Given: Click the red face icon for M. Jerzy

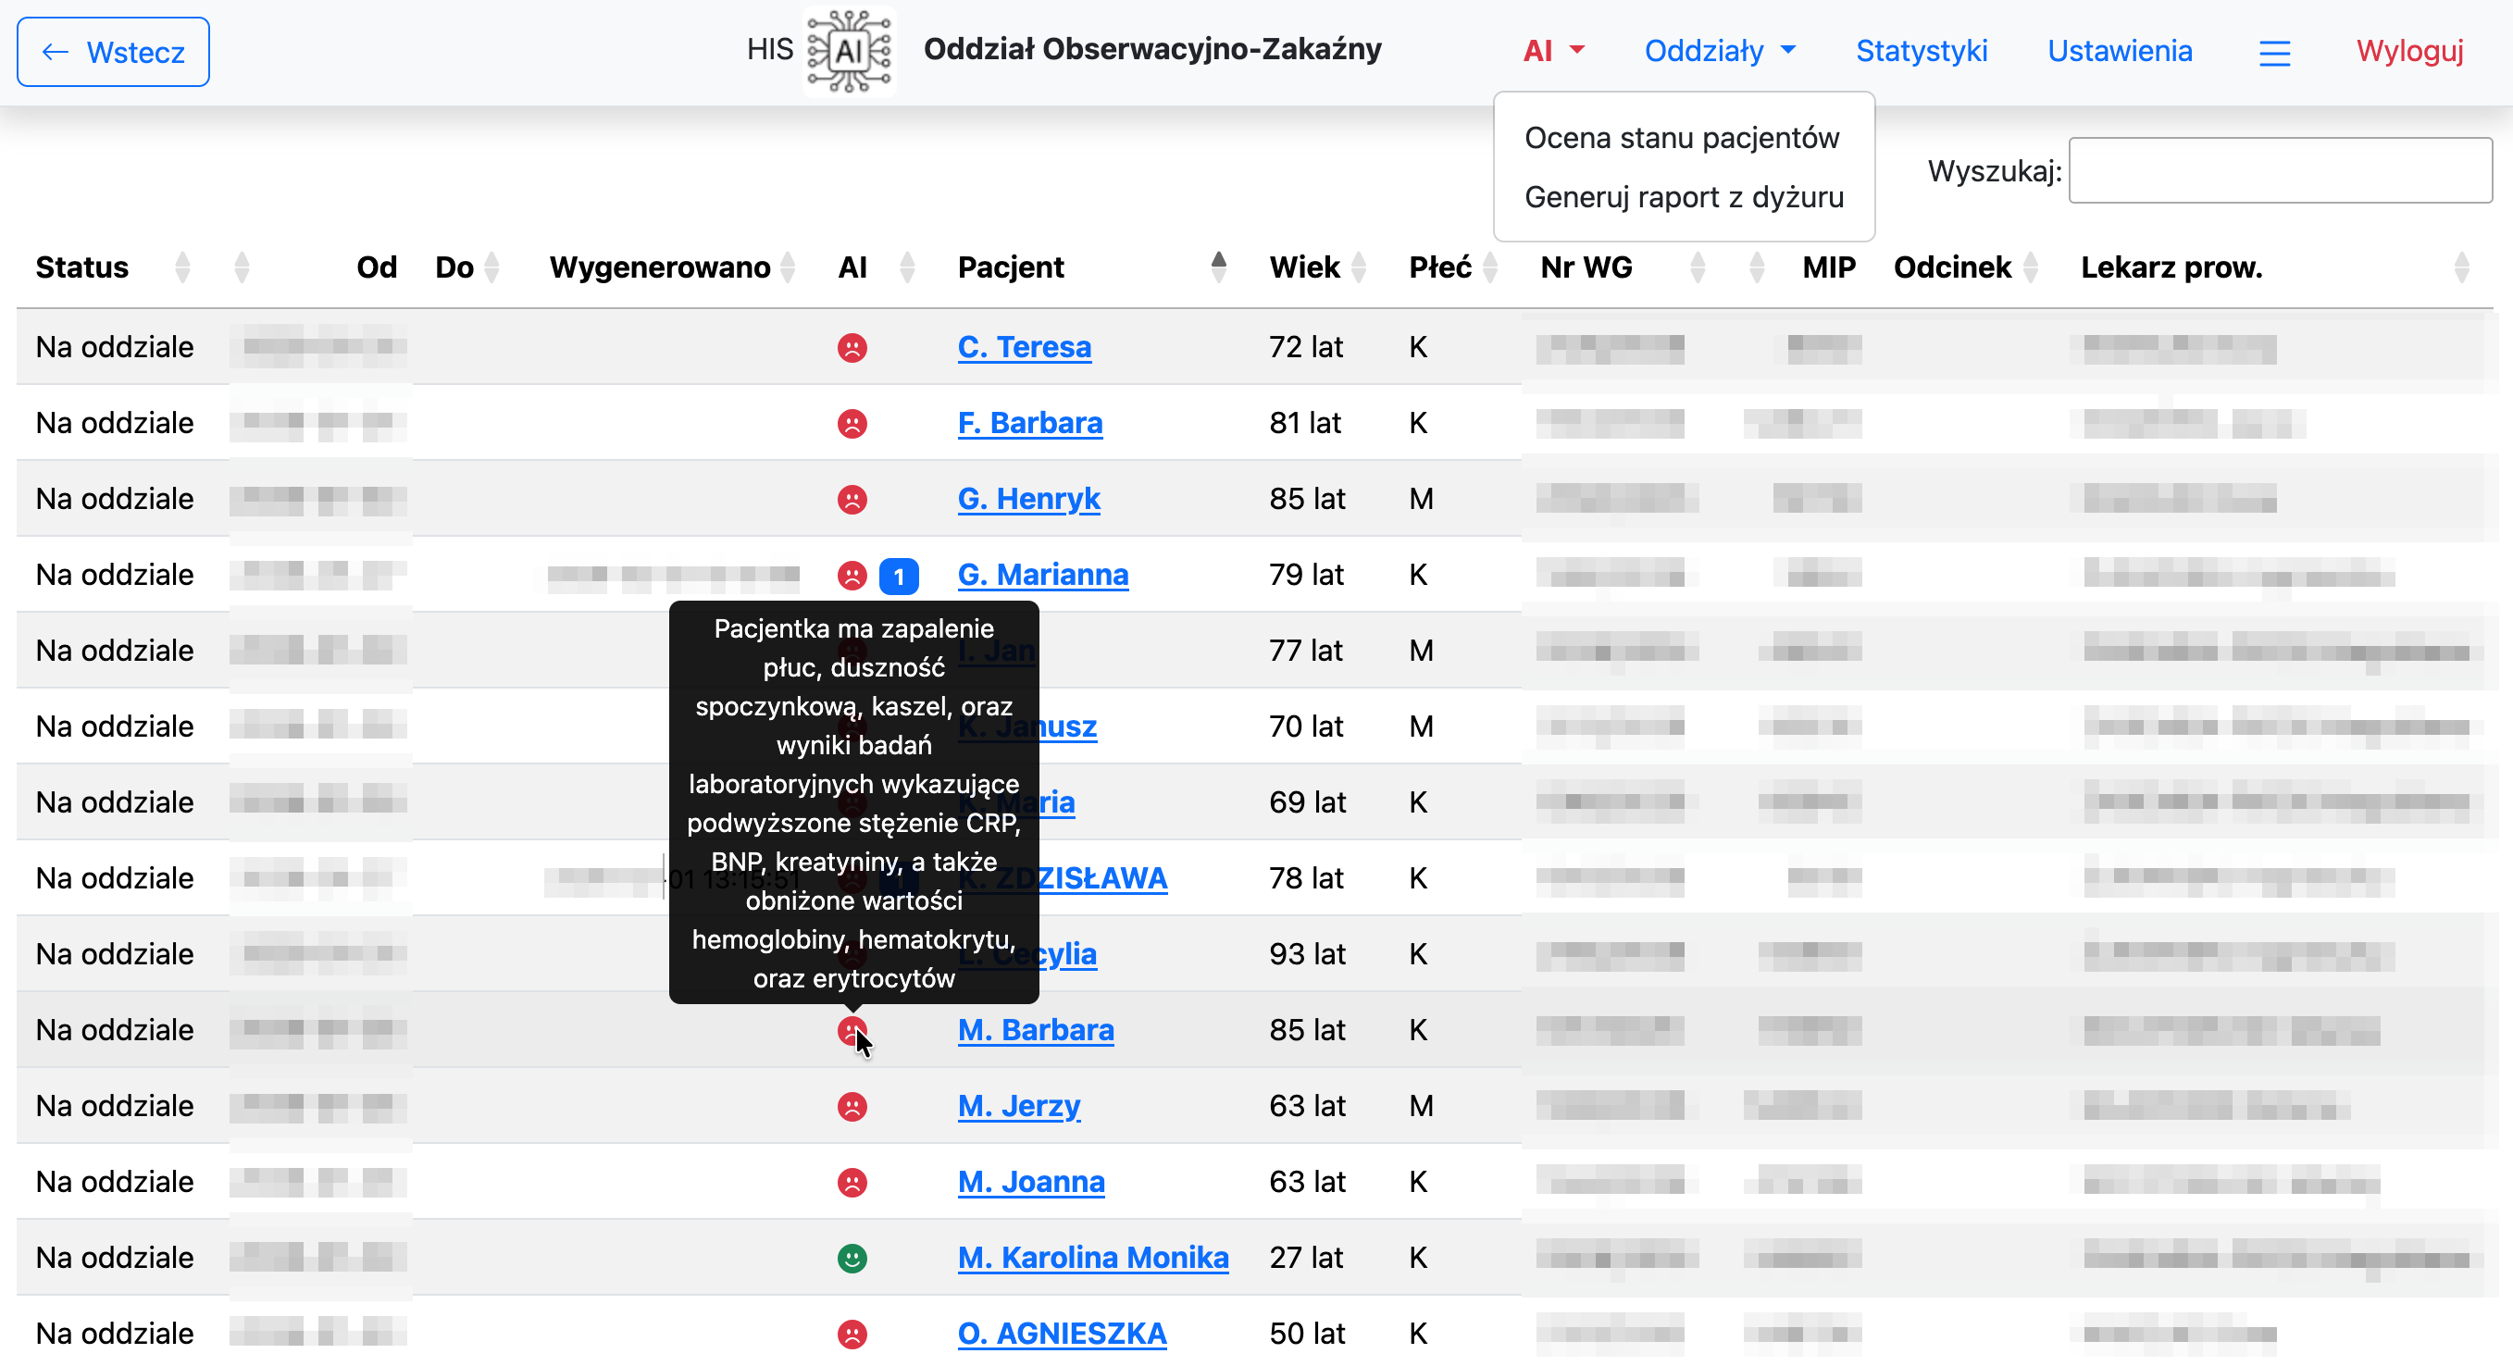Looking at the screenshot, I should [x=852, y=1107].
